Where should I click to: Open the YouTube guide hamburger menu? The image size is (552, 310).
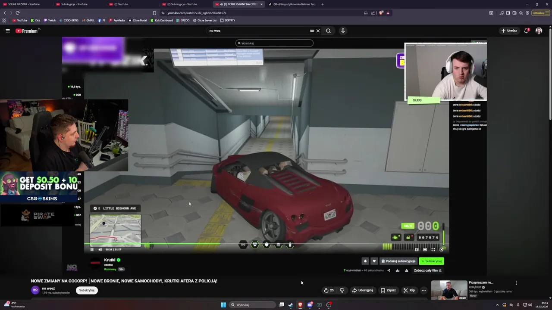pos(7,31)
